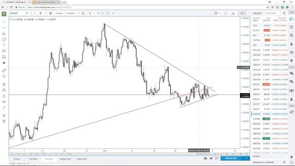Open the publish options three-dots menu
295x166 pixels.
[246, 159]
